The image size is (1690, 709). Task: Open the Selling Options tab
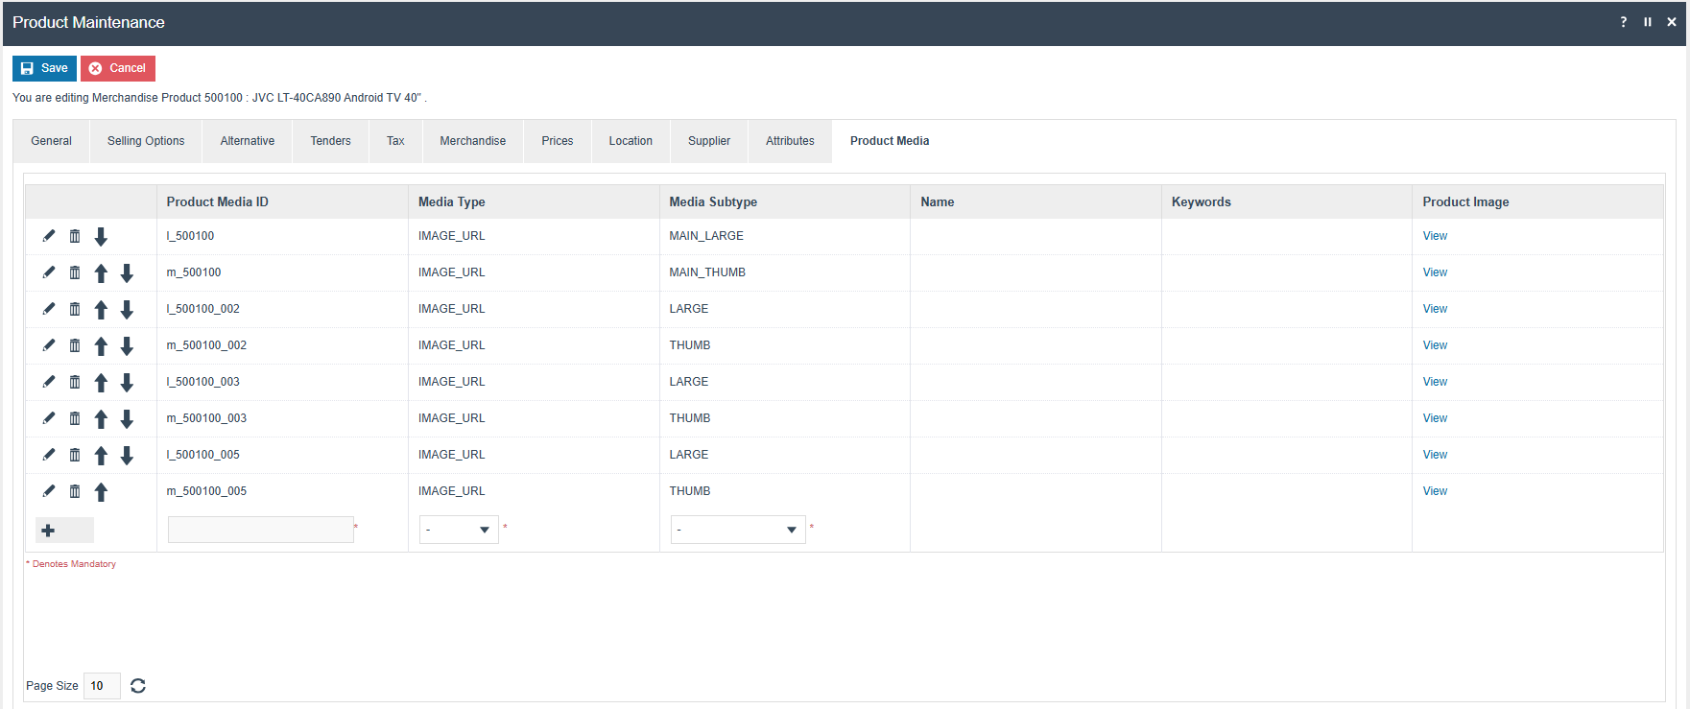(x=146, y=141)
